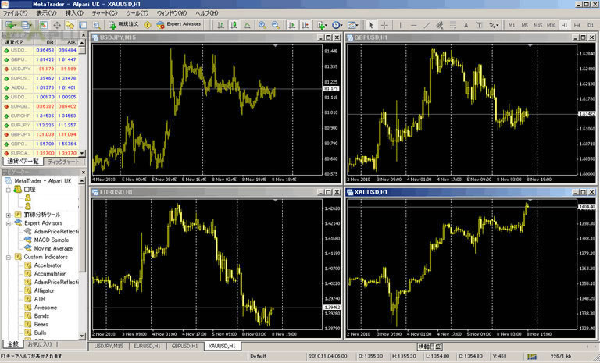Set timeframe to M15
This screenshot has width=600, height=363.
pyautogui.click(x=537, y=25)
